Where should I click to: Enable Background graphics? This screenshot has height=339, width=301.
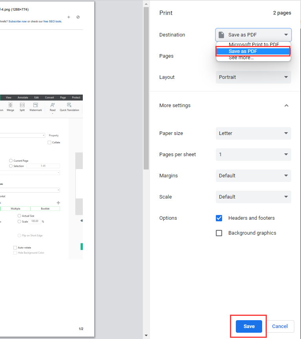tap(219, 233)
